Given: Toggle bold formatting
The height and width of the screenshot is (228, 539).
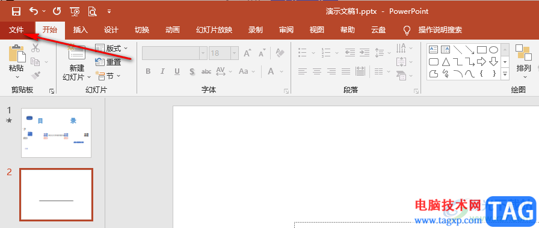Looking at the screenshot, I should (148, 71).
